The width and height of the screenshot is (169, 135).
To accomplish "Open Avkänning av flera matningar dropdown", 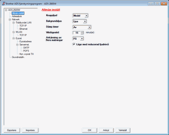I will click(x=78, y=39).
